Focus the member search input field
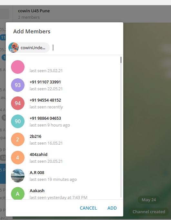 coord(86,48)
